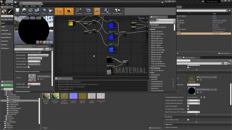Open the Asset menu in material editor
Image resolution: width=232 pixels, height=130 pixels.
click(x=26, y=6)
